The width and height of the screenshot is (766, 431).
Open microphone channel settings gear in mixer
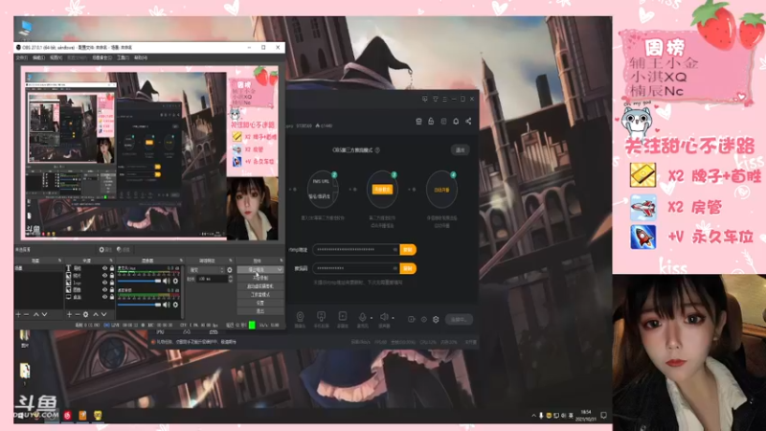(x=175, y=281)
